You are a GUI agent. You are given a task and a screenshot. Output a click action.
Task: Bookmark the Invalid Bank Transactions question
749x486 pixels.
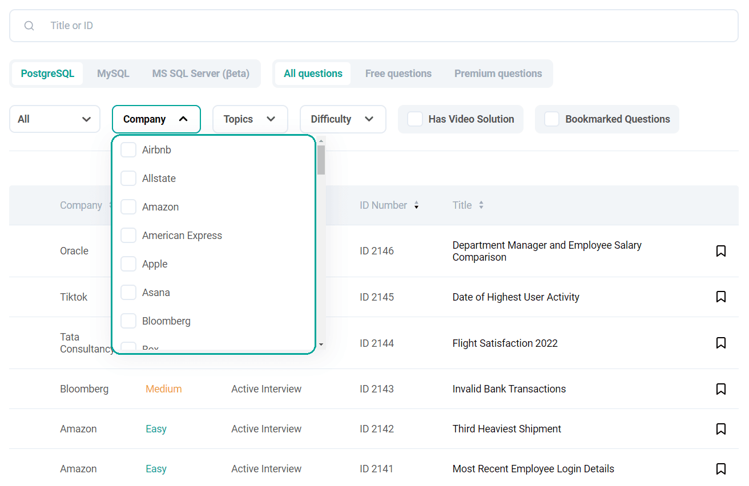[x=720, y=388]
